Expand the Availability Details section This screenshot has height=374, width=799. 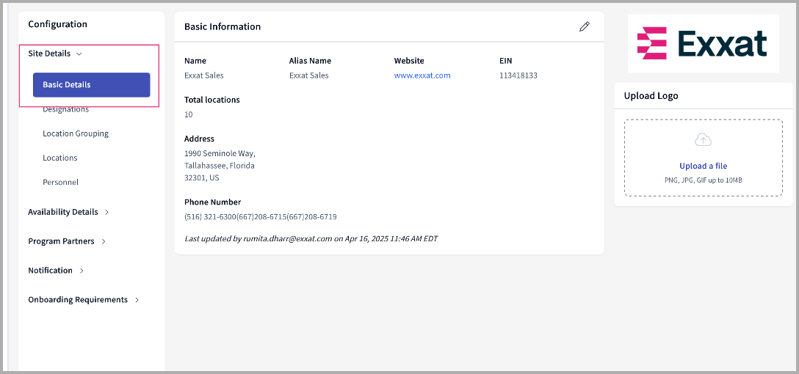click(68, 212)
